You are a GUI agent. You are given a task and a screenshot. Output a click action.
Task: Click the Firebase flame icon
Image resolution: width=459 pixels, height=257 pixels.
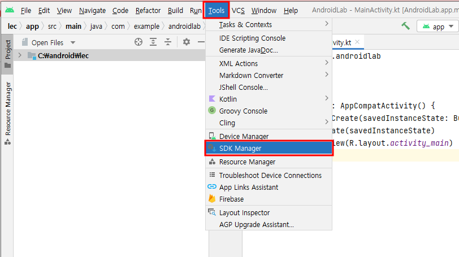click(212, 199)
